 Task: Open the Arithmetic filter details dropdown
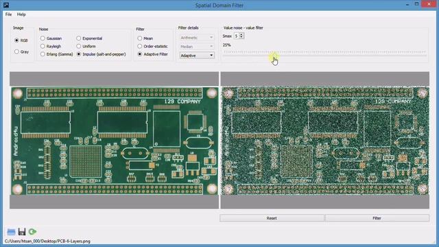pos(197,38)
